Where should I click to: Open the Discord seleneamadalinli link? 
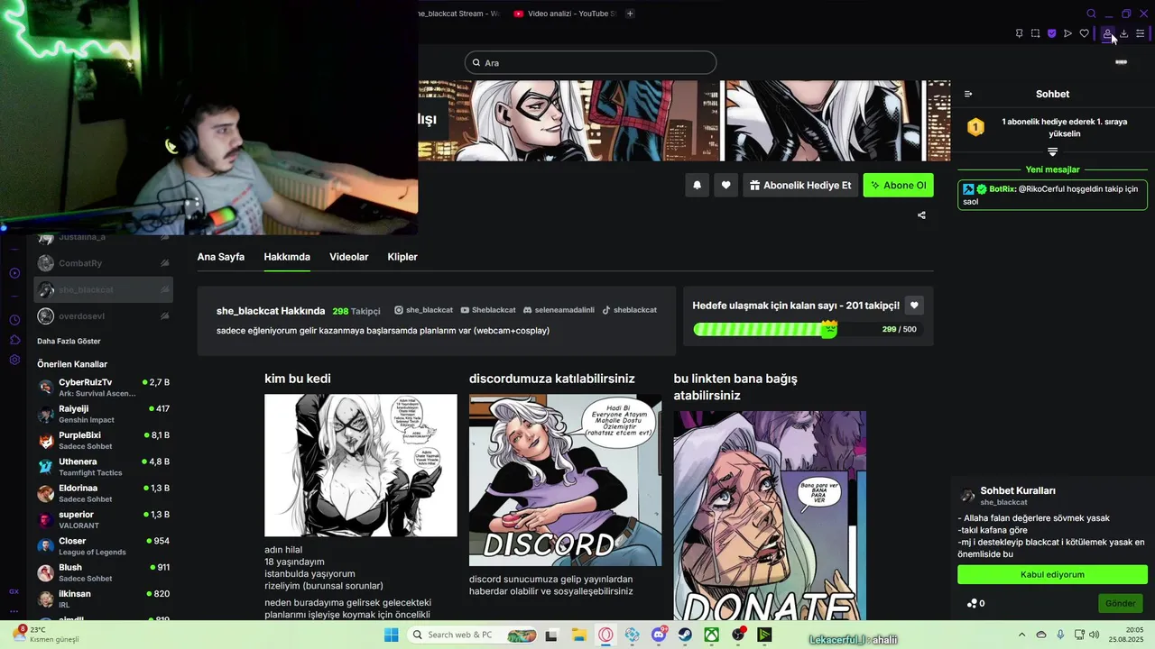[x=559, y=310]
